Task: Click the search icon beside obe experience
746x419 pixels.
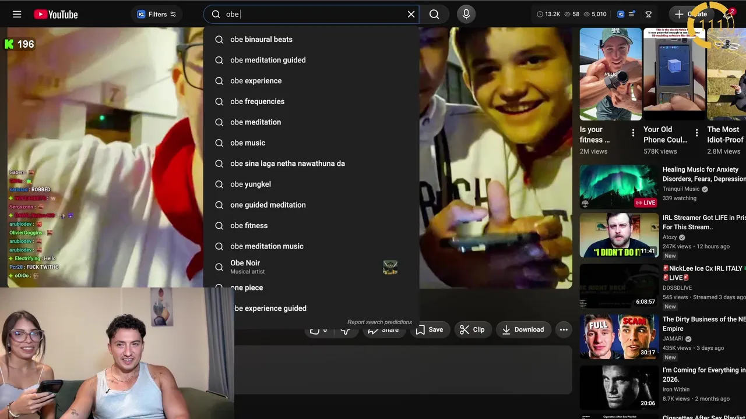Action: [x=219, y=81]
